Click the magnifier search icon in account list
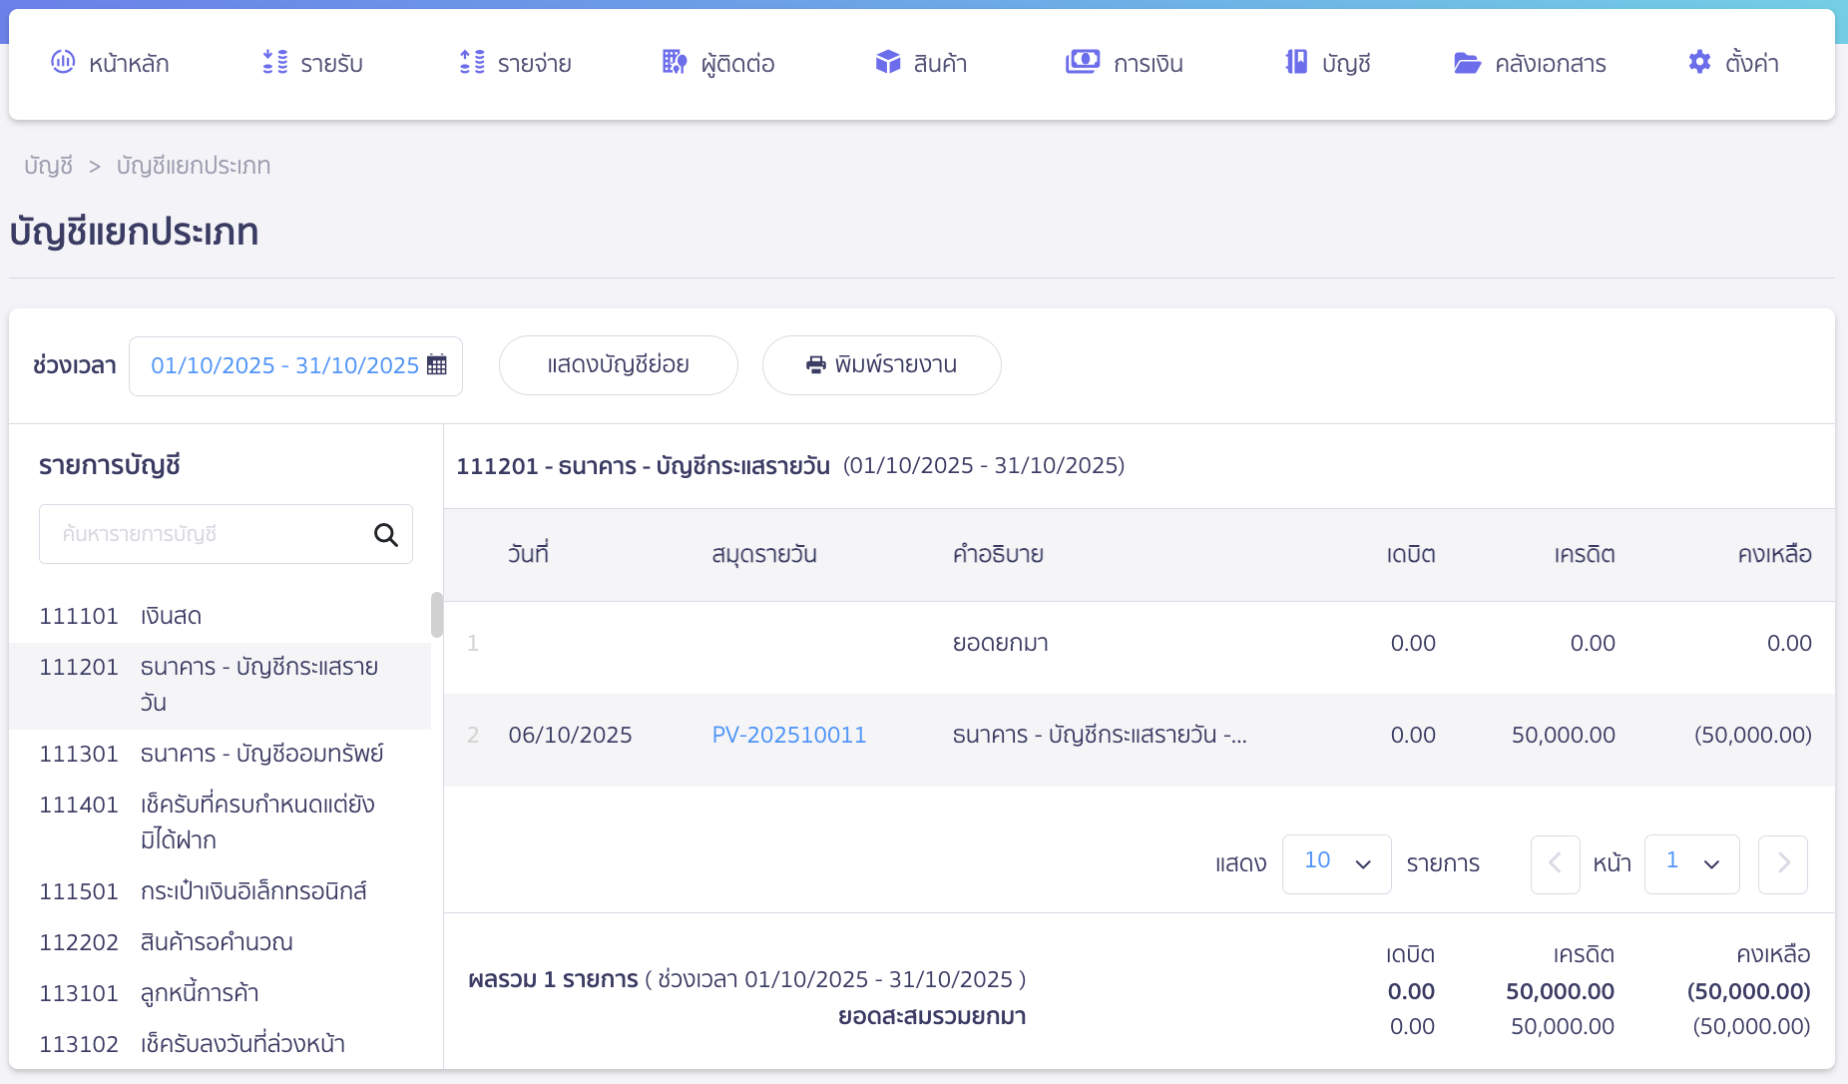The width and height of the screenshot is (1848, 1084). coord(386,535)
